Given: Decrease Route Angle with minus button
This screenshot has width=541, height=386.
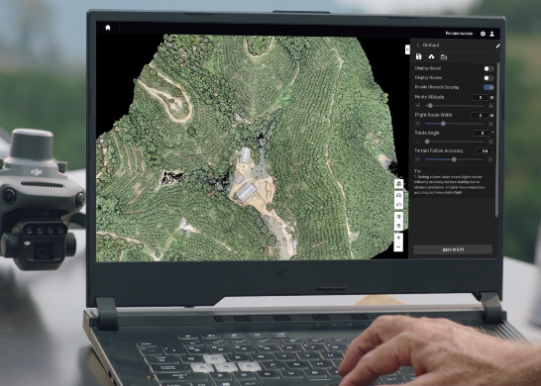Looking at the screenshot, I should [417, 142].
